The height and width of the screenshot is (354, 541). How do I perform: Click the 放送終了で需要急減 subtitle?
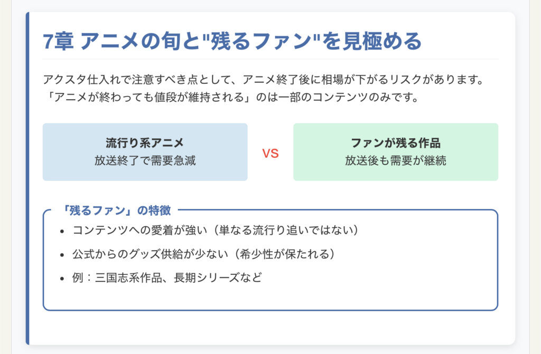[x=145, y=160]
